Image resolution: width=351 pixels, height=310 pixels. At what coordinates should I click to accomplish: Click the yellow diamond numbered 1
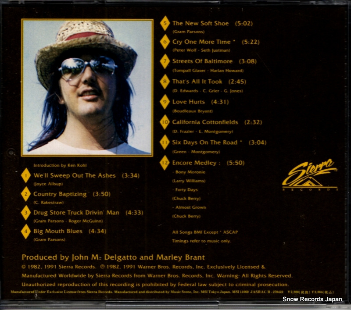[26, 176]
